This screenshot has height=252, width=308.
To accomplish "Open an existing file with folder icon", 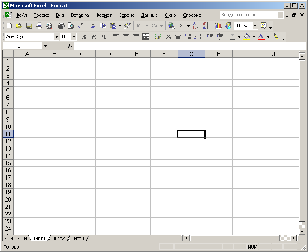I will (19, 26).
